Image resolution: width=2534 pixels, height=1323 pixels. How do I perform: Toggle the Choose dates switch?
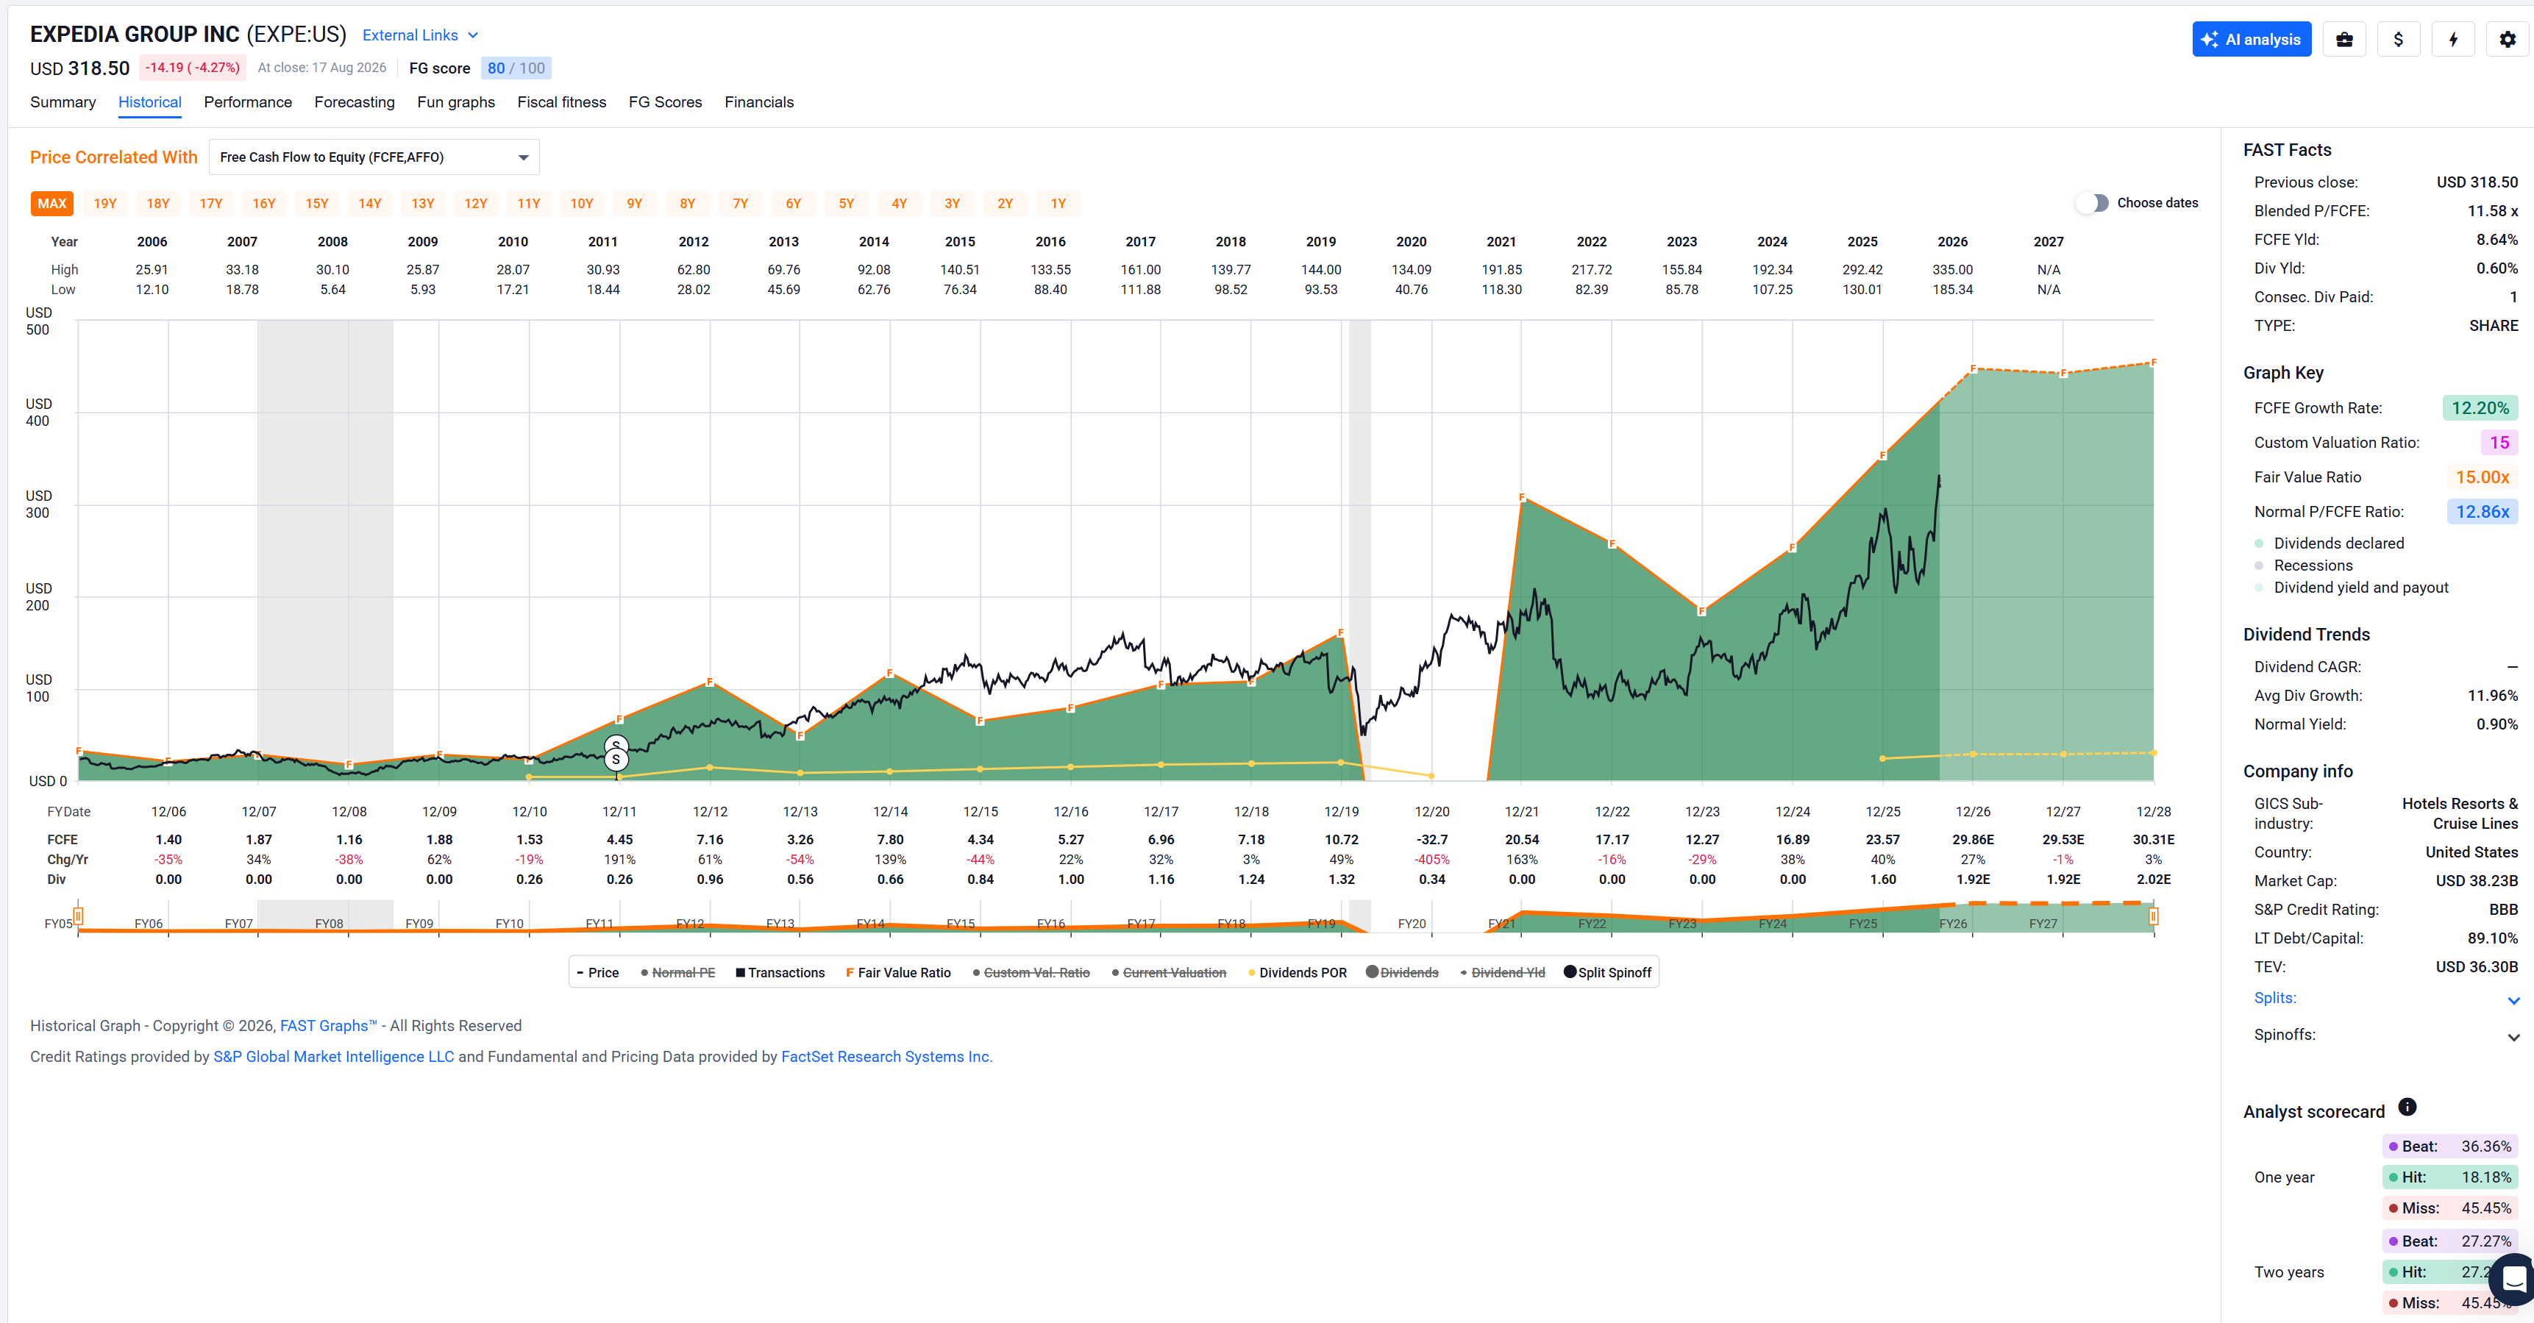click(x=2093, y=203)
